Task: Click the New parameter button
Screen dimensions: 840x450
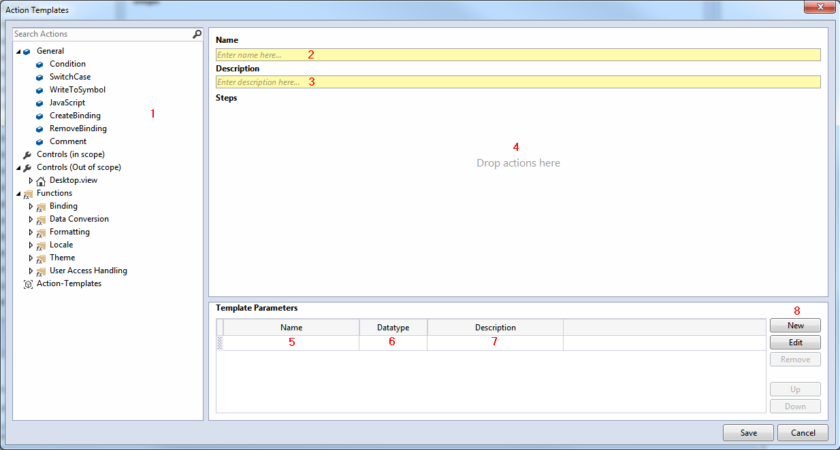Action: click(x=795, y=326)
